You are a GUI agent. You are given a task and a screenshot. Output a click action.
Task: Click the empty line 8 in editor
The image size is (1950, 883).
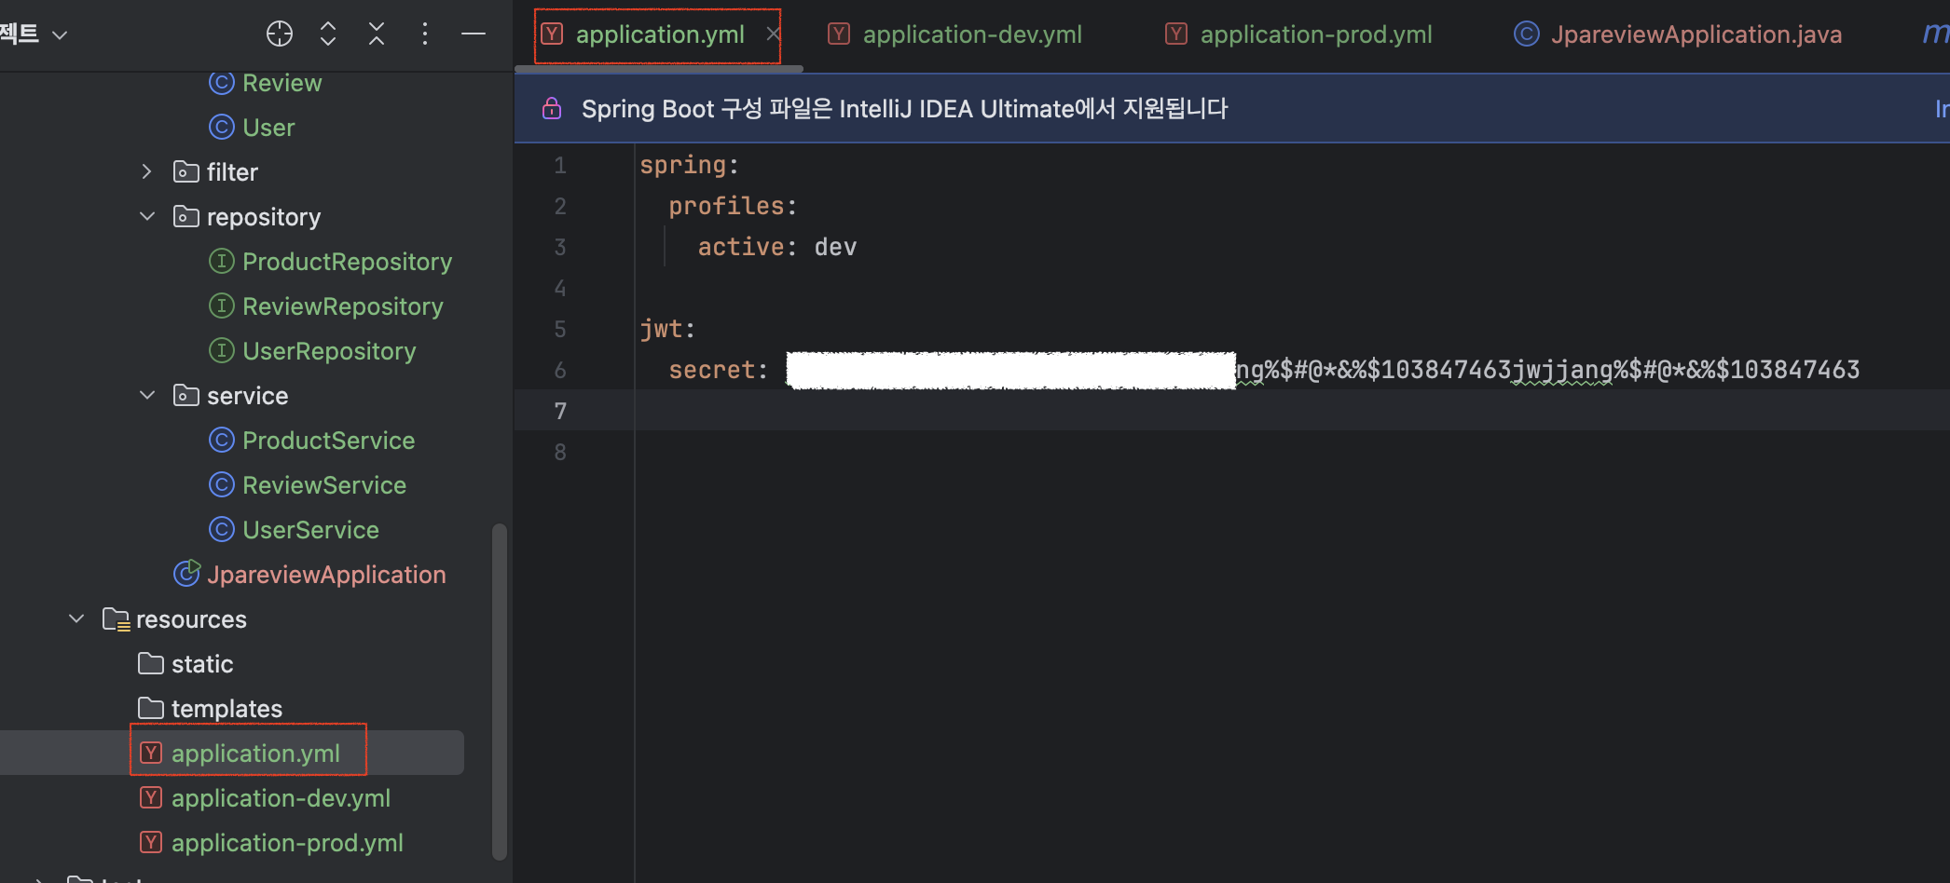point(1292,452)
